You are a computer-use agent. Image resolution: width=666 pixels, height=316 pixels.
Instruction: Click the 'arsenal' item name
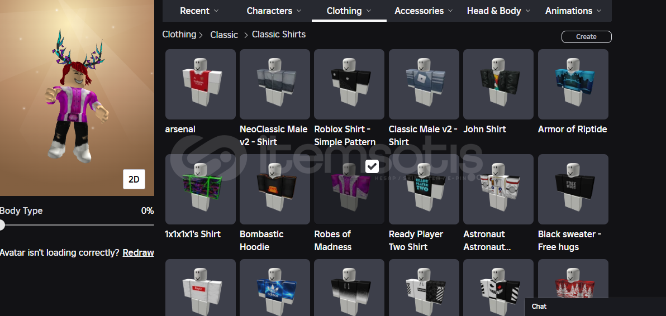coord(180,130)
